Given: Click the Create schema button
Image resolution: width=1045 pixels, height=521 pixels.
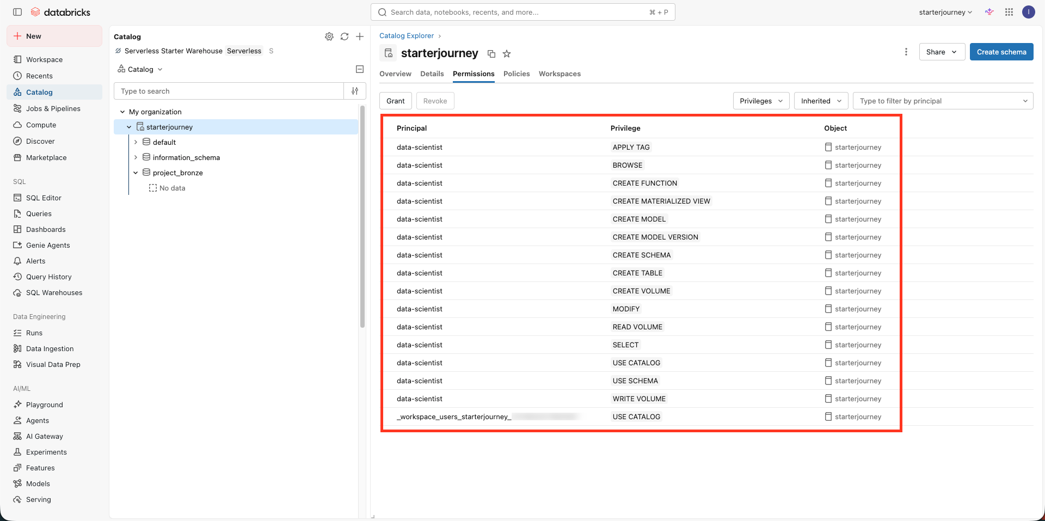Looking at the screenshot, I should (1001, 52).
